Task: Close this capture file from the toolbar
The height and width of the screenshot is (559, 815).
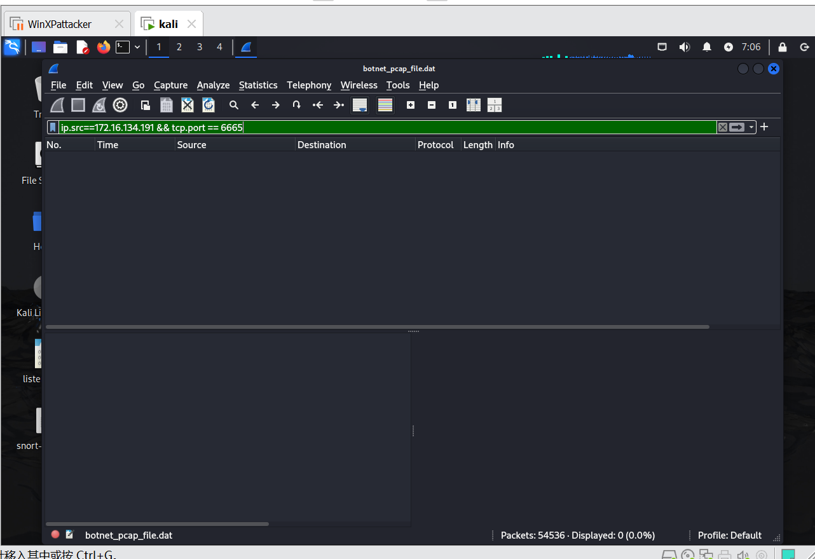Action: [188, 105]
